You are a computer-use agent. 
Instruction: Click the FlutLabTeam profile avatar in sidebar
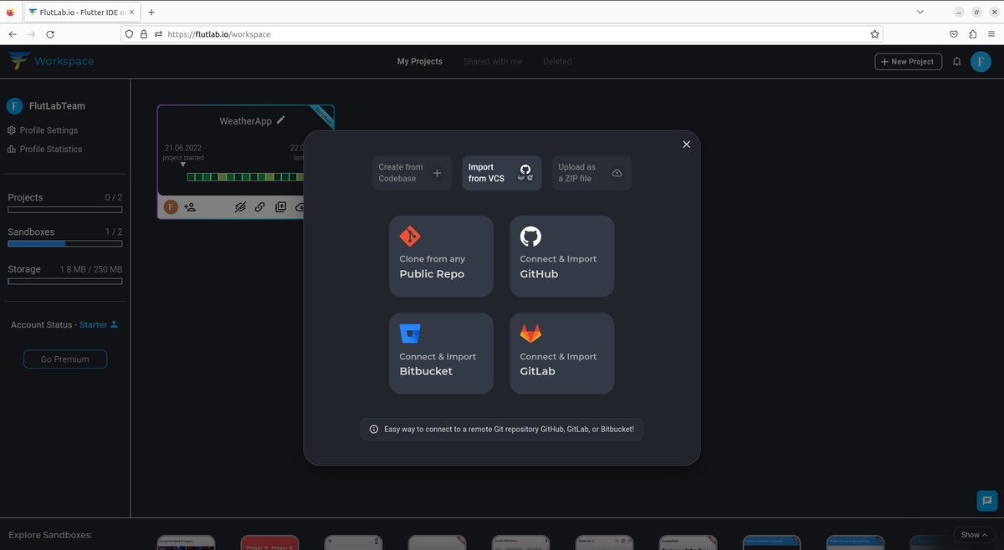coord(14,106)
